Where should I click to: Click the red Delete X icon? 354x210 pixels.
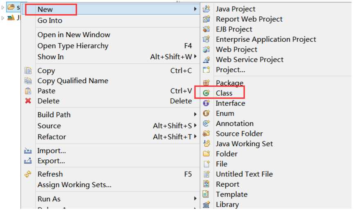pyautogui.click(x=28, y=101)
